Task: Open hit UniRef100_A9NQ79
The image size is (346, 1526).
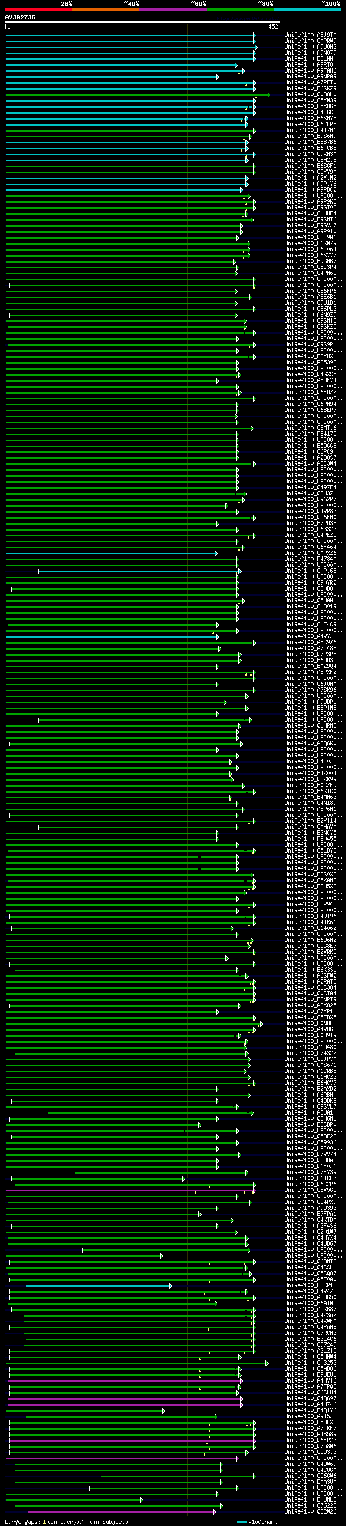Action: tap(310, 53)
